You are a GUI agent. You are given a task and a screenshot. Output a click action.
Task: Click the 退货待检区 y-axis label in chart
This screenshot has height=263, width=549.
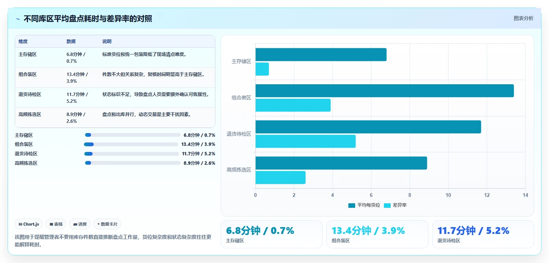click(x=239, y=134)
